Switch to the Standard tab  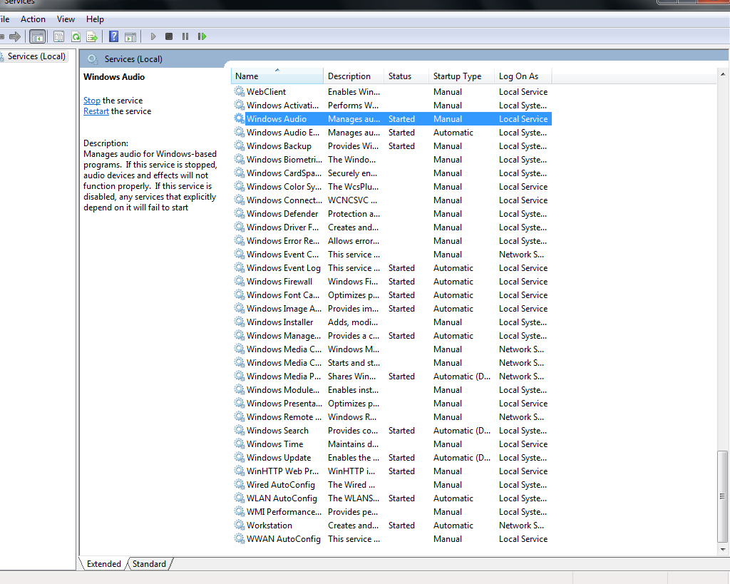coord(149,563)
